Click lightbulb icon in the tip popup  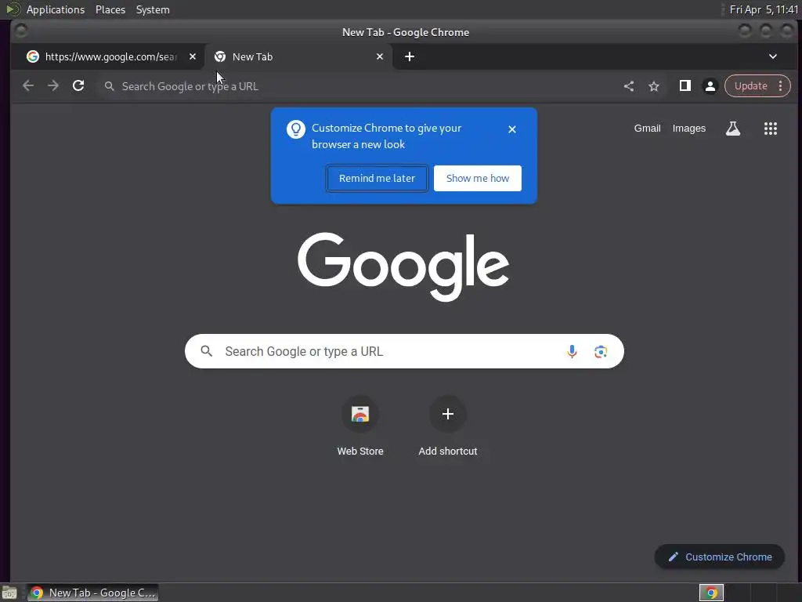tap(295, 129)
